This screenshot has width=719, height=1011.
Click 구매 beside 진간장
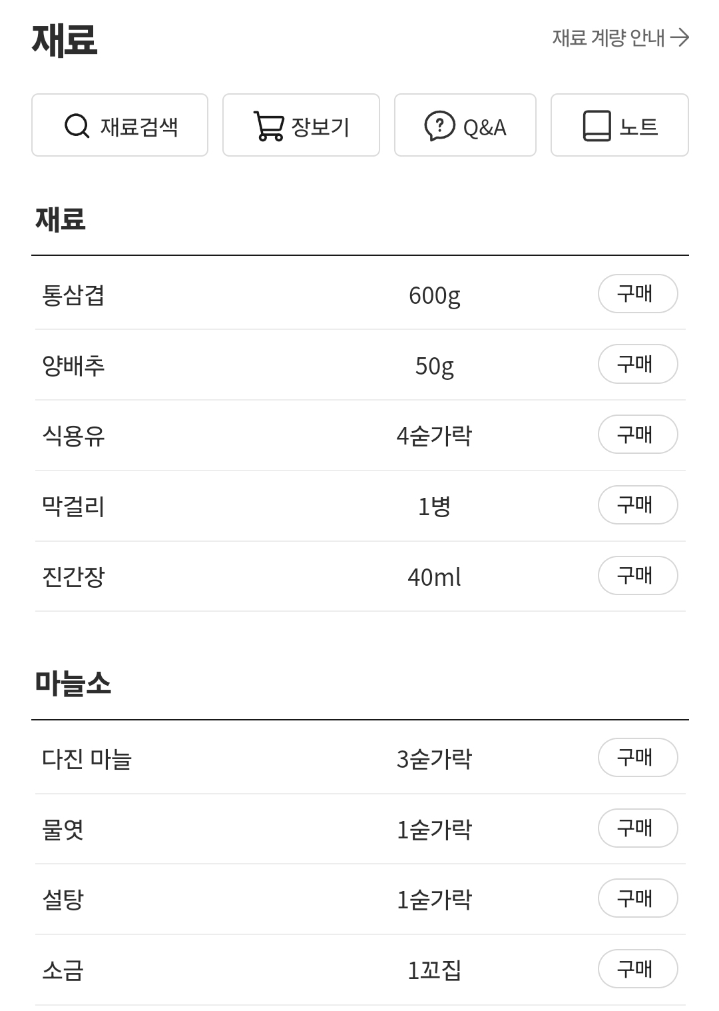click(637, 576)
